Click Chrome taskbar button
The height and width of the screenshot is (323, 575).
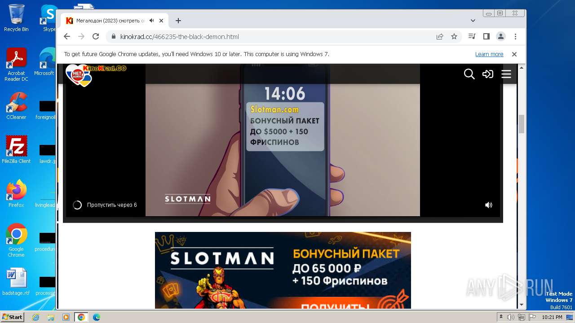point(81,317)
